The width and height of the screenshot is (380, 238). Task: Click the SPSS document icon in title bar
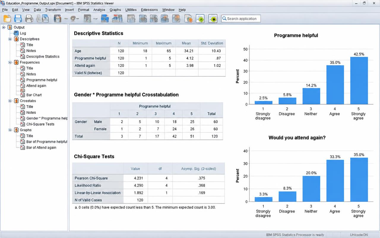(x=3, y=3)
